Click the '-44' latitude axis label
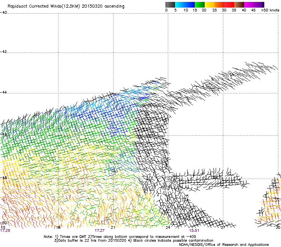 coord(3,92)
